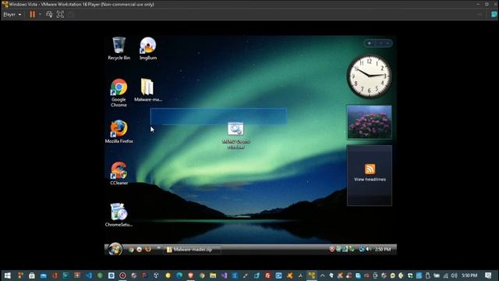Send Ctrl+Alt+Del to the virtual machine
Screen dimensions: 499x281
tap(49, 14)
